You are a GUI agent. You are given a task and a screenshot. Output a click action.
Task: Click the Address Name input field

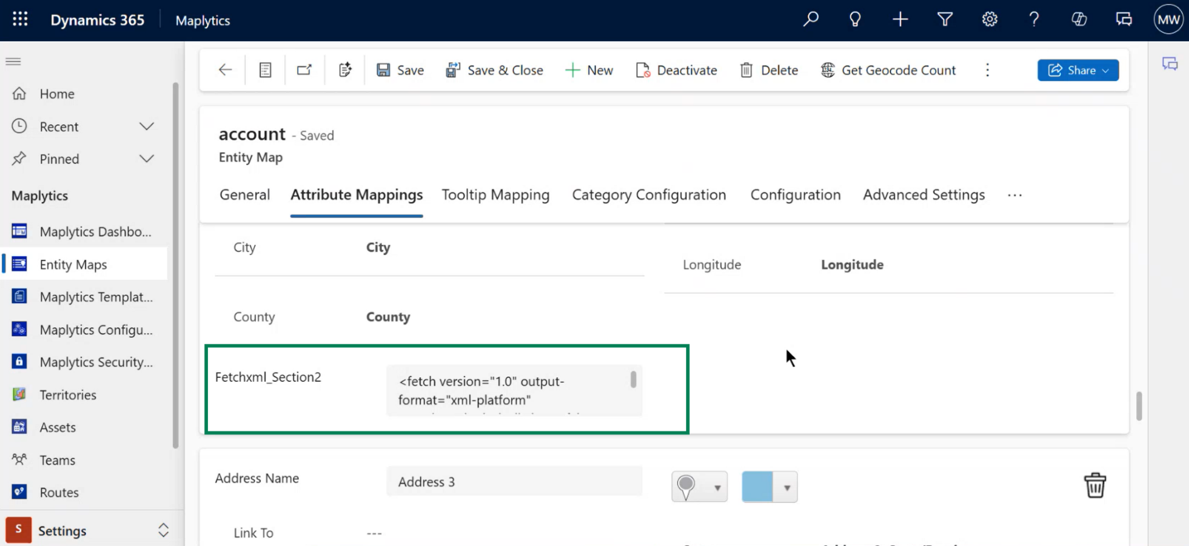coord(514,482)
